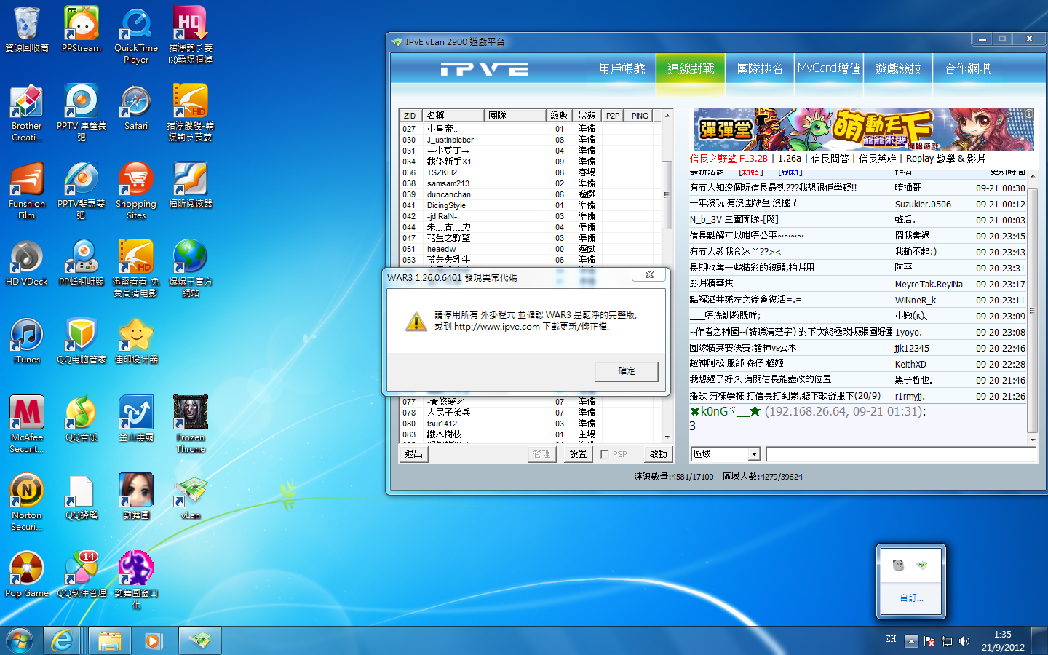Click the 彈彈堂 banner advertisement

pos(863,130)
